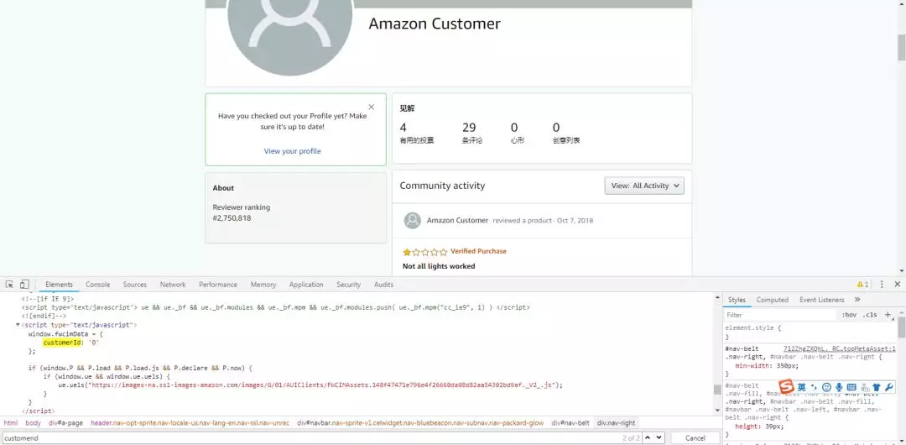The width and height of the screenshot is (906, 445).
Task: Open the Computed styles tab
Action: click(x=772, y=300)
